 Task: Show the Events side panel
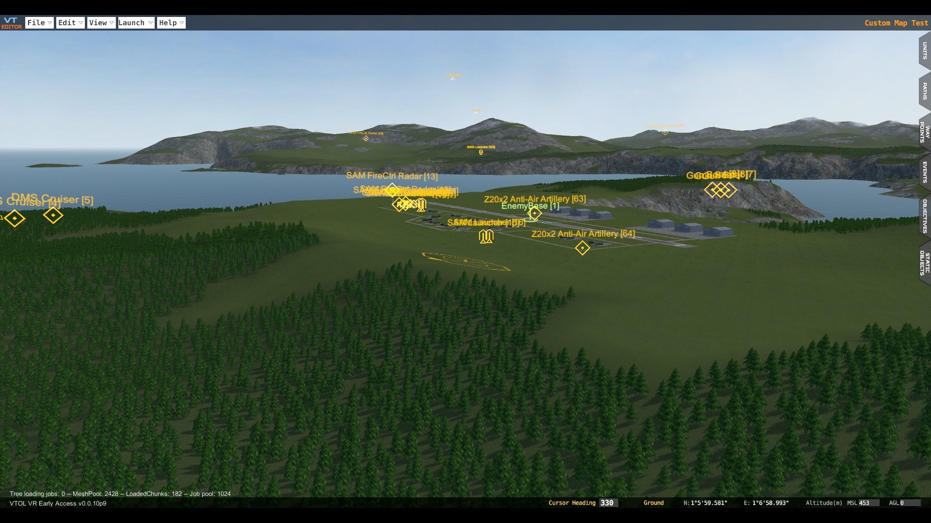pos(924,172)
